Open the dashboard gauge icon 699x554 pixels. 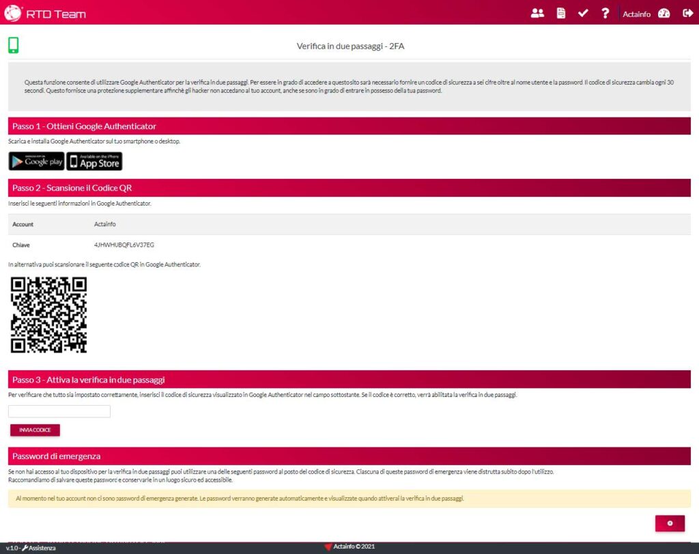[x=664, y=13]
